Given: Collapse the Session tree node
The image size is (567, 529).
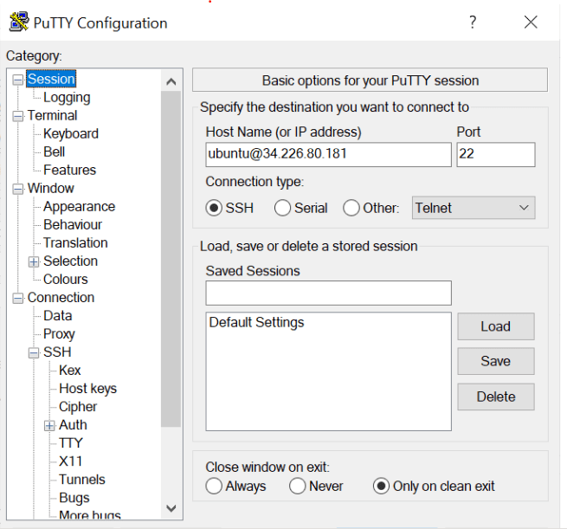Looking at the screenshot, I should point(18,80).
